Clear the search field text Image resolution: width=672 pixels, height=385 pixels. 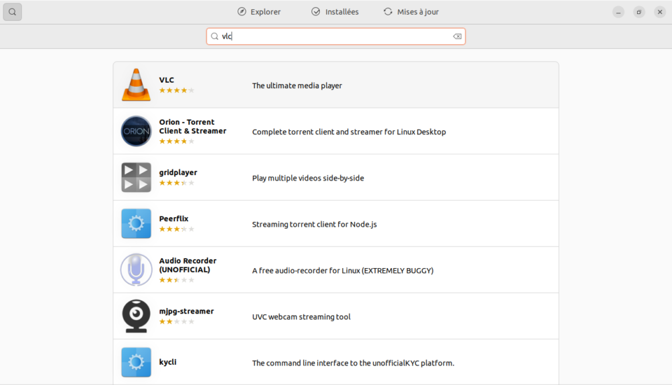[457, 36]
